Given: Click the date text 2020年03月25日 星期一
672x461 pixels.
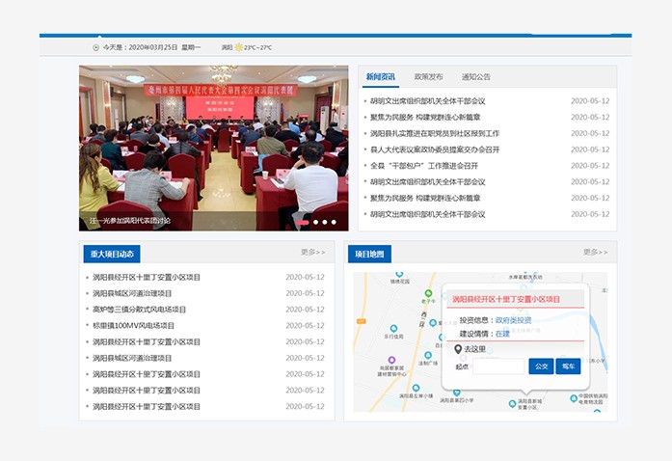Looking at the screenshot, I should (x=165, y=47).
